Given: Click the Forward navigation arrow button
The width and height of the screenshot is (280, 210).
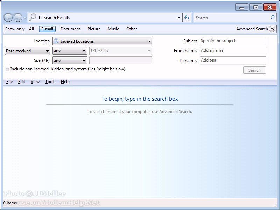Looking at the screenshot, I should tap(18, 17).
